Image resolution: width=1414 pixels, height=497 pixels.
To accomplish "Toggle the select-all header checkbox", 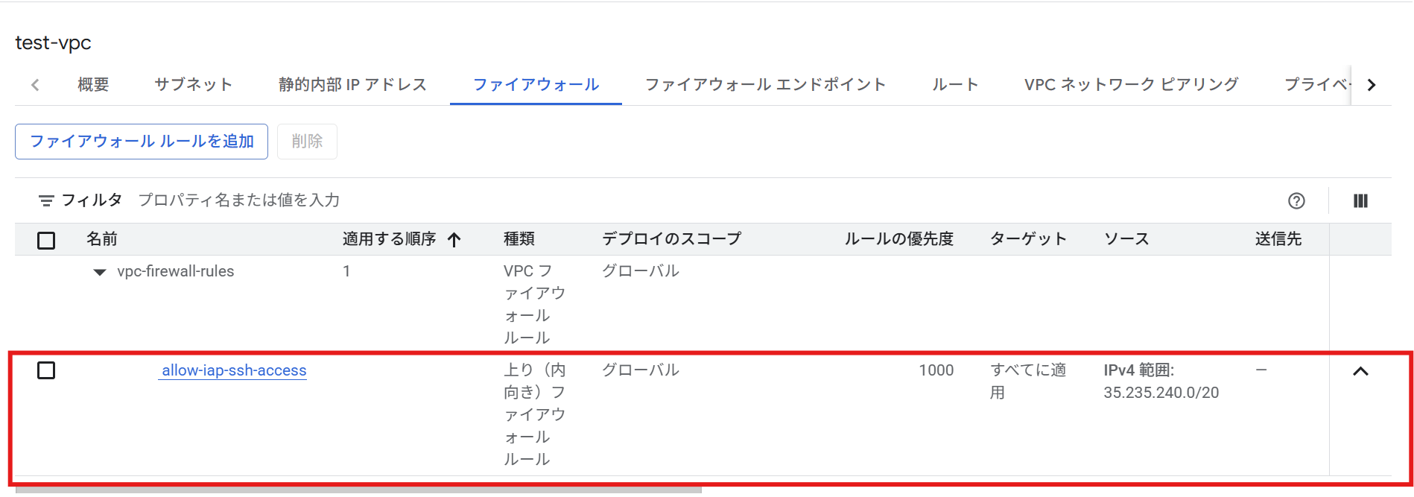I will click(x=46, y=240).
